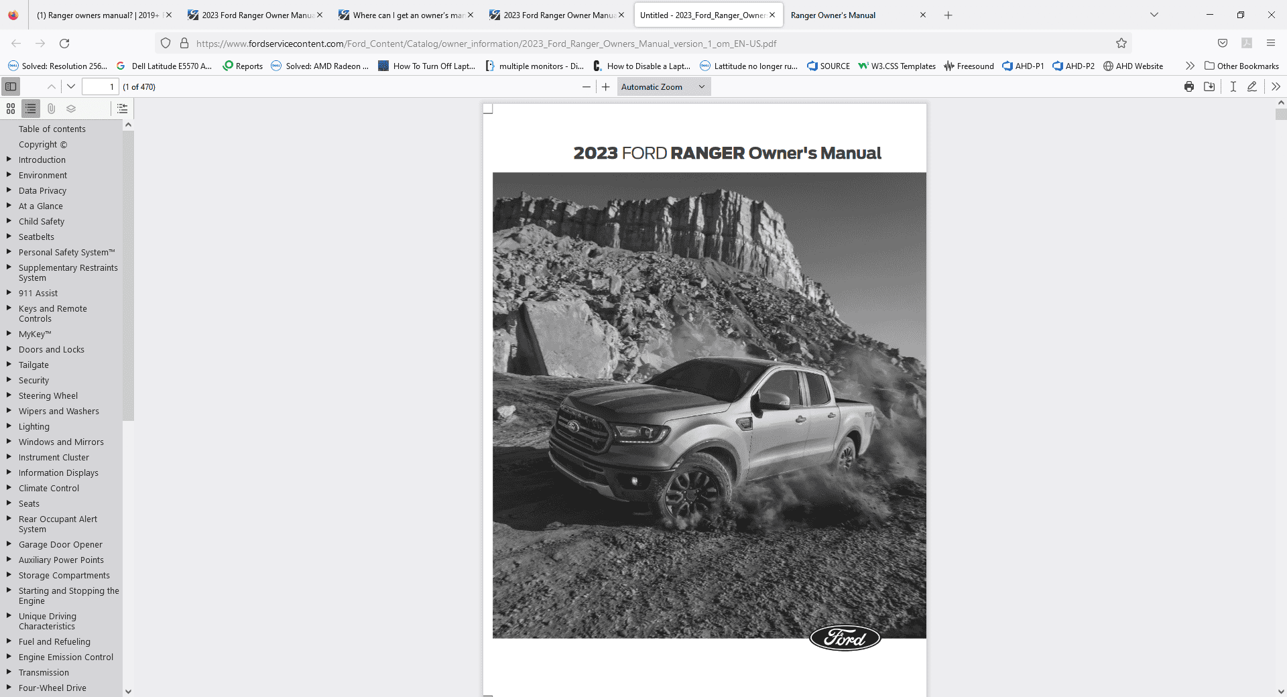
Task: Expand the Lighting outline section
Action: (x=9, y=426)
